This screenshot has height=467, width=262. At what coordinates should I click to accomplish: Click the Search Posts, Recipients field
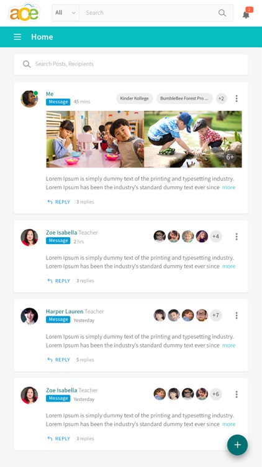click(131, 64)
